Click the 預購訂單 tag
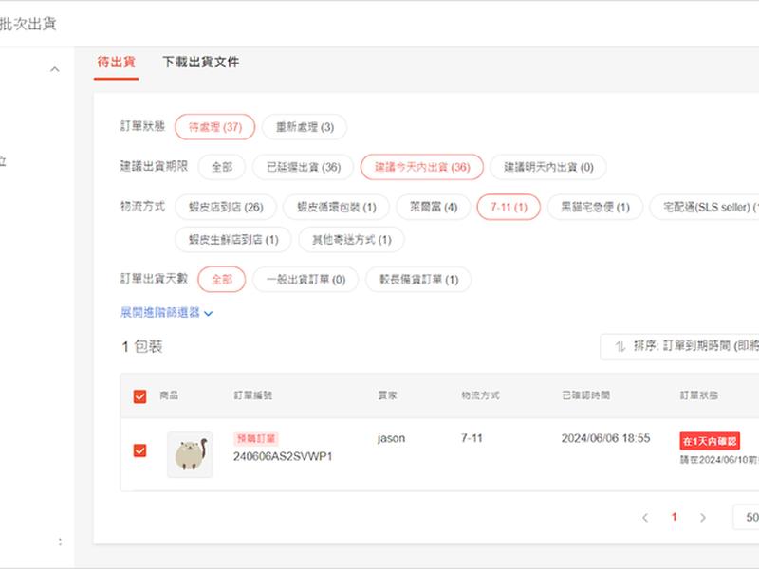 click(x=256, y=439)
